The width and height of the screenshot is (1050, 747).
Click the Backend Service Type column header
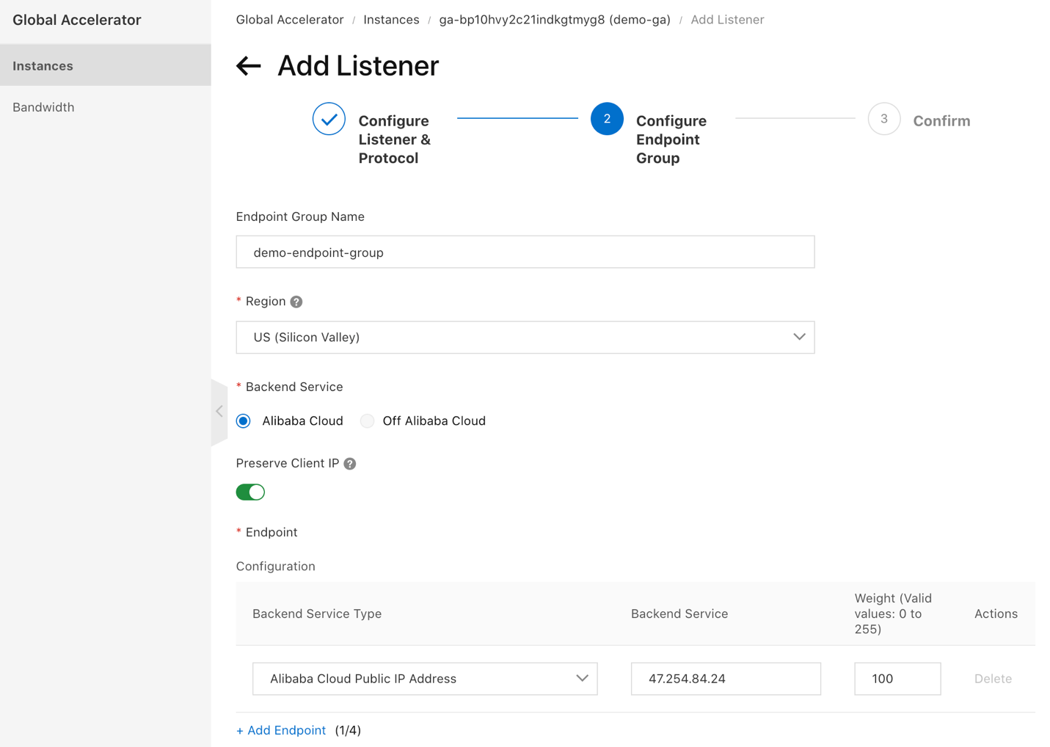pyautogui.click(x=317, y=613)
